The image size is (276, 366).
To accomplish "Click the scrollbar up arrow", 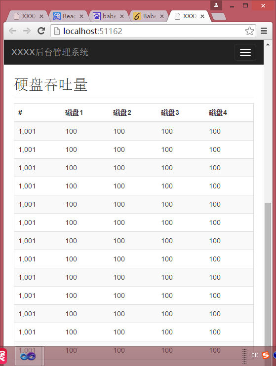I will pyautogui.click(x=268, y=44).
